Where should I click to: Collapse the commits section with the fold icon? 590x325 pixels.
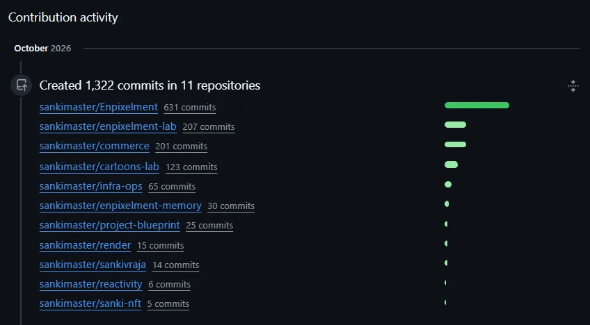tap(573, 86)
